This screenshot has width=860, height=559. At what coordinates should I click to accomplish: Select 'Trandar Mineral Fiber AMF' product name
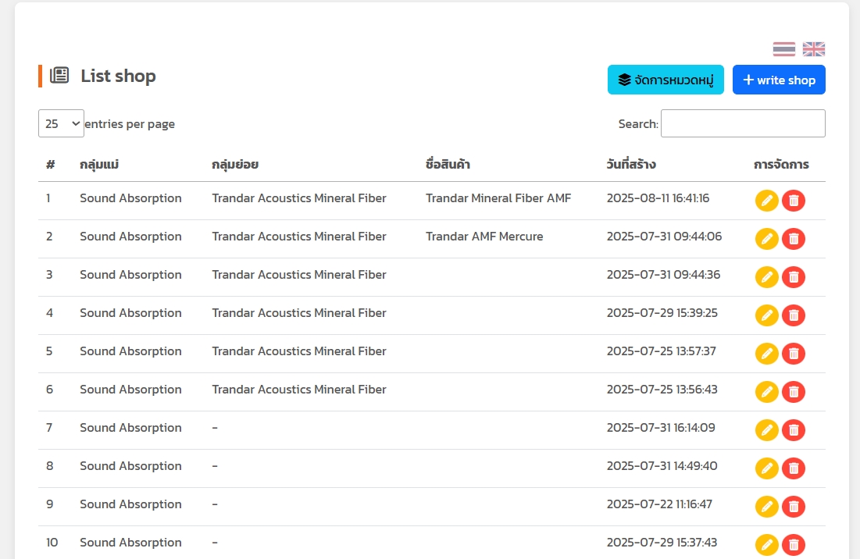[x=498, y=198]
